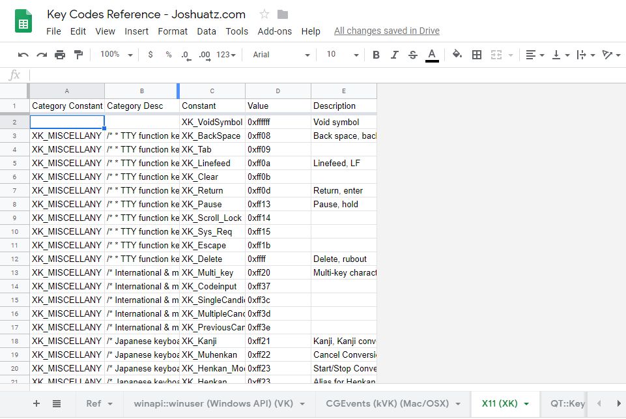Add a new sheet

36,403
